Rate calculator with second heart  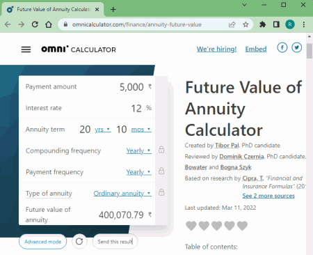click(204, 226)
